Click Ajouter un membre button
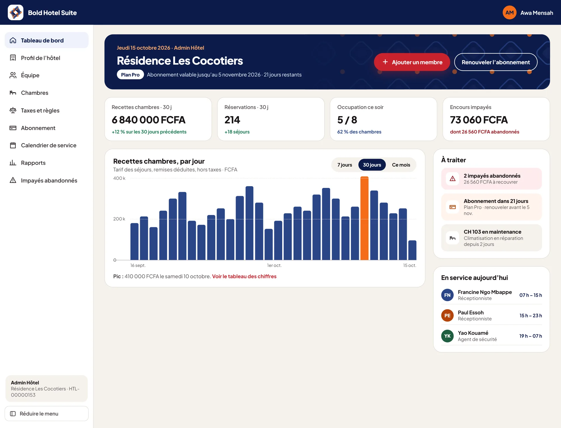Viewport: 561px width, 428px height. pyautogui.click(x=412, y=62)
